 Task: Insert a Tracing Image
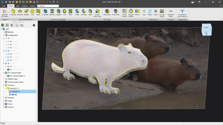click(x=162, y=13)
